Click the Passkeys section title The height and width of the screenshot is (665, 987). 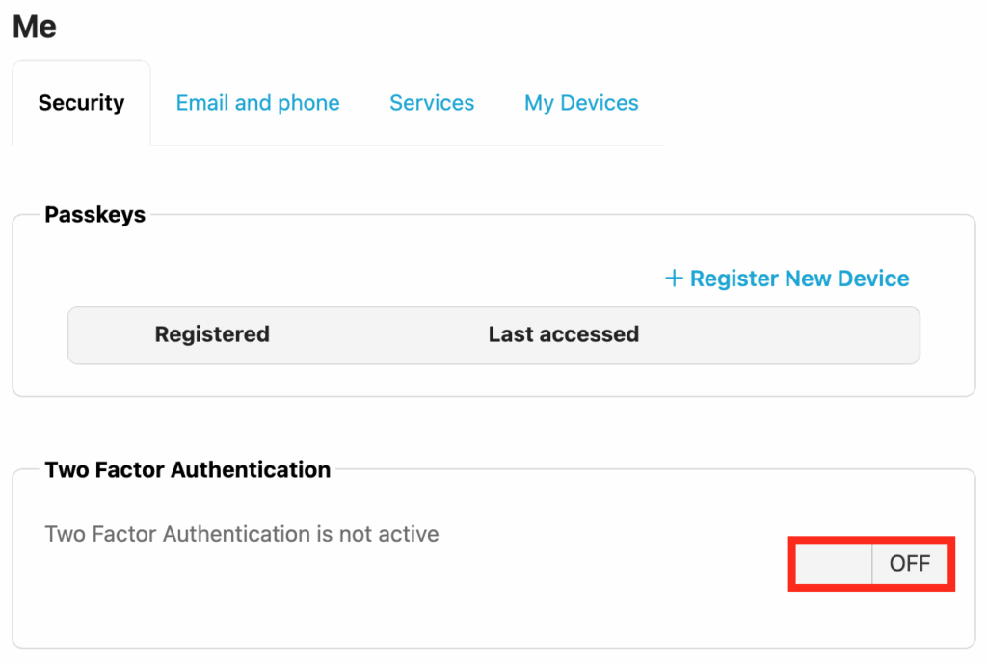pos(94,215)
